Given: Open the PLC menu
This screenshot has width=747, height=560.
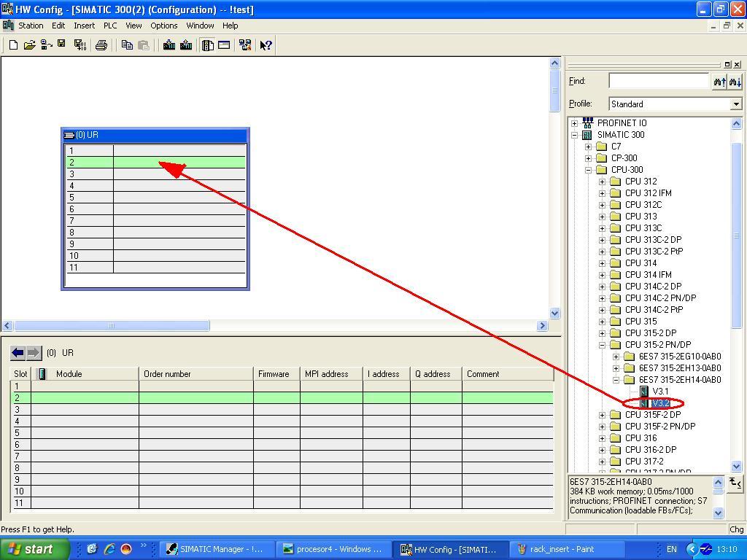Looking at the screenshot, I should pos(110,26).
